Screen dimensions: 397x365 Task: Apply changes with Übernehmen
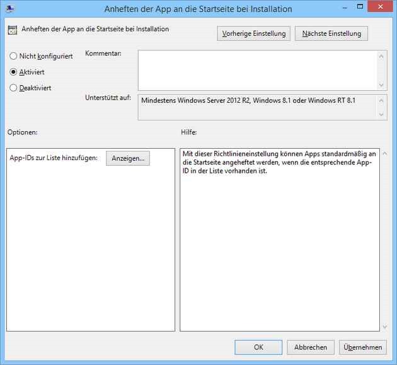(363, 347)
